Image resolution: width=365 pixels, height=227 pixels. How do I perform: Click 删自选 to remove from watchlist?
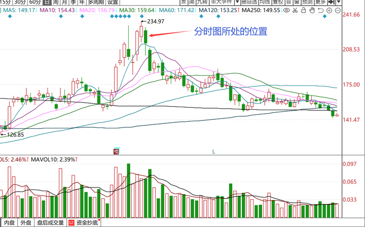[x=249, y=2]
